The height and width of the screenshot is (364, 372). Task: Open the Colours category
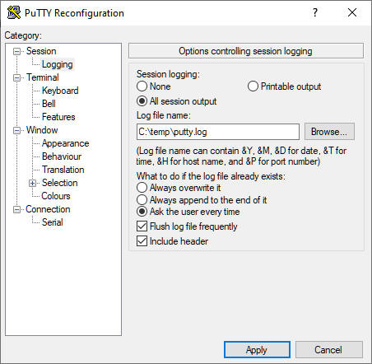(x=56, y=196)
